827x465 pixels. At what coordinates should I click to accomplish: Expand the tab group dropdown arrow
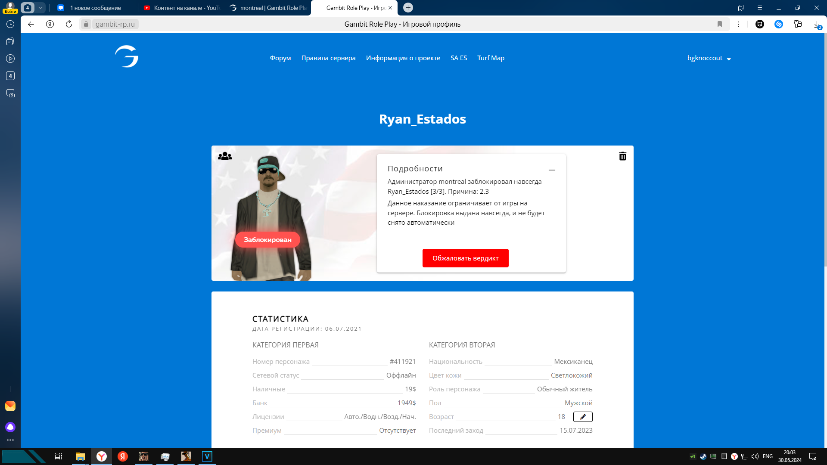pos(40,8)
